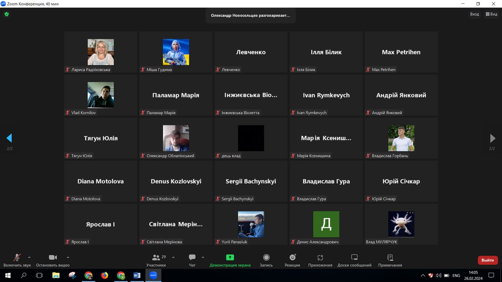Open Whiteboards (Доски сообщений)

pos(354,258)
